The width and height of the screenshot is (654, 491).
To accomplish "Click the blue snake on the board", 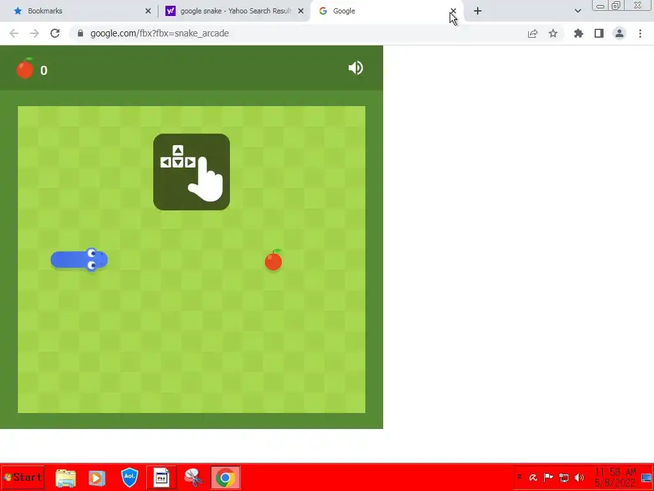I will pyautogui.click(x=79, y=260).
